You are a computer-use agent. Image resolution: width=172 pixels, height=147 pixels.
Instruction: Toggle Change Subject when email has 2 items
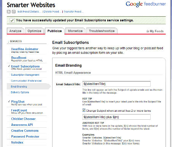84,110
